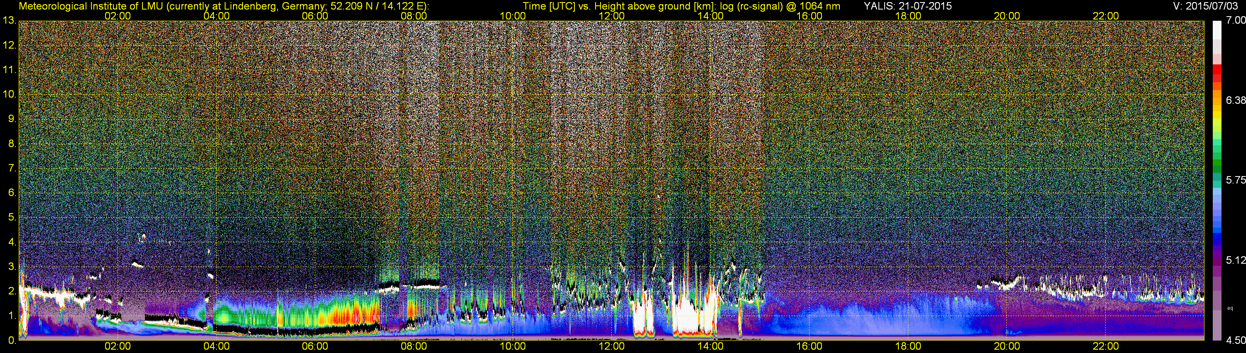The width and height of the screenshot is (1246, 353).
Task: Click the 1. km height axis label
Action: tap(12, 316)
